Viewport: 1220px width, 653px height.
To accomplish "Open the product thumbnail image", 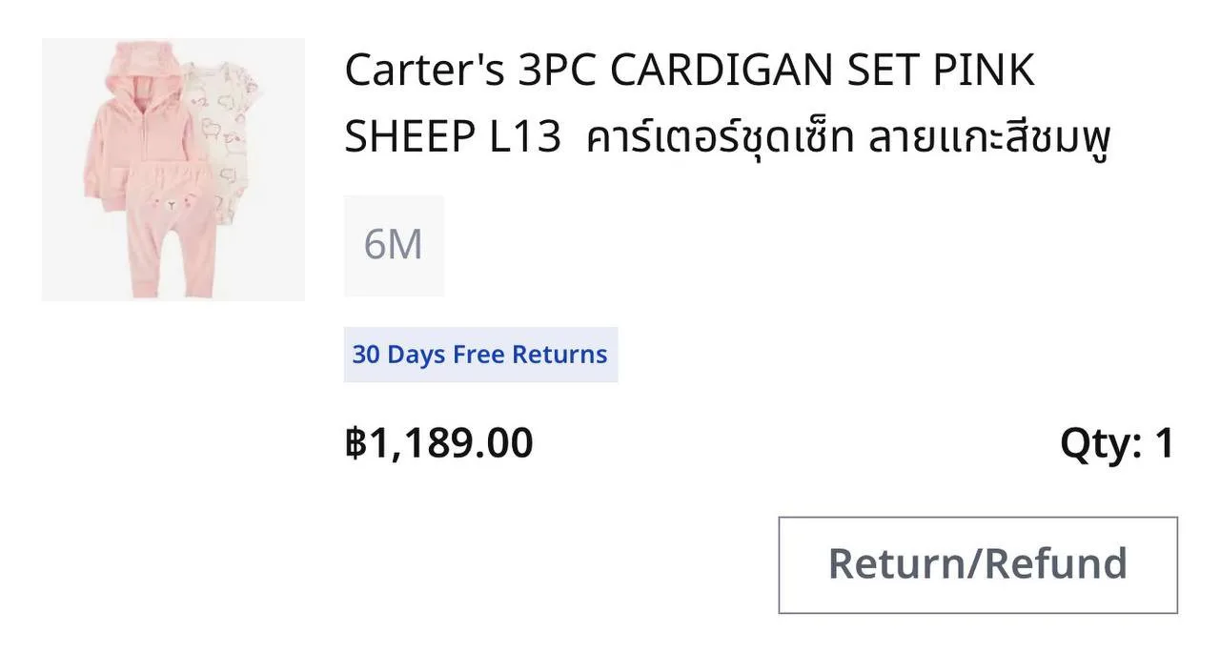I will 173,170.
